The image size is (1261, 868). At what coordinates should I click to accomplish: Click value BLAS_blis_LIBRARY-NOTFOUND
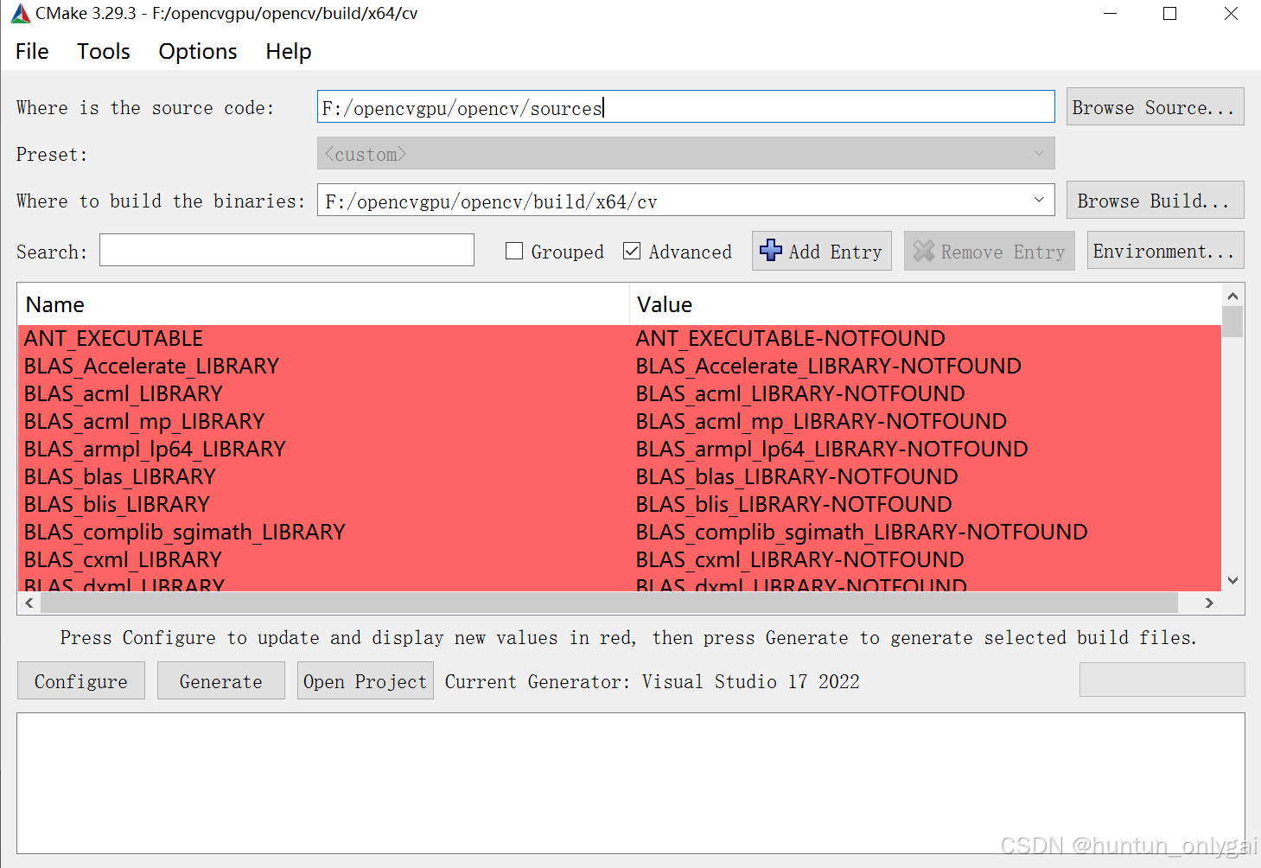click(x=793, y=504)
